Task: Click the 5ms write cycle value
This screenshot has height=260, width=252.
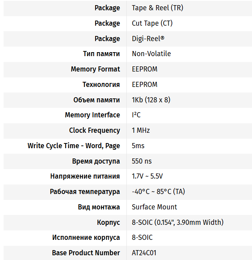Action: point(138,146)
